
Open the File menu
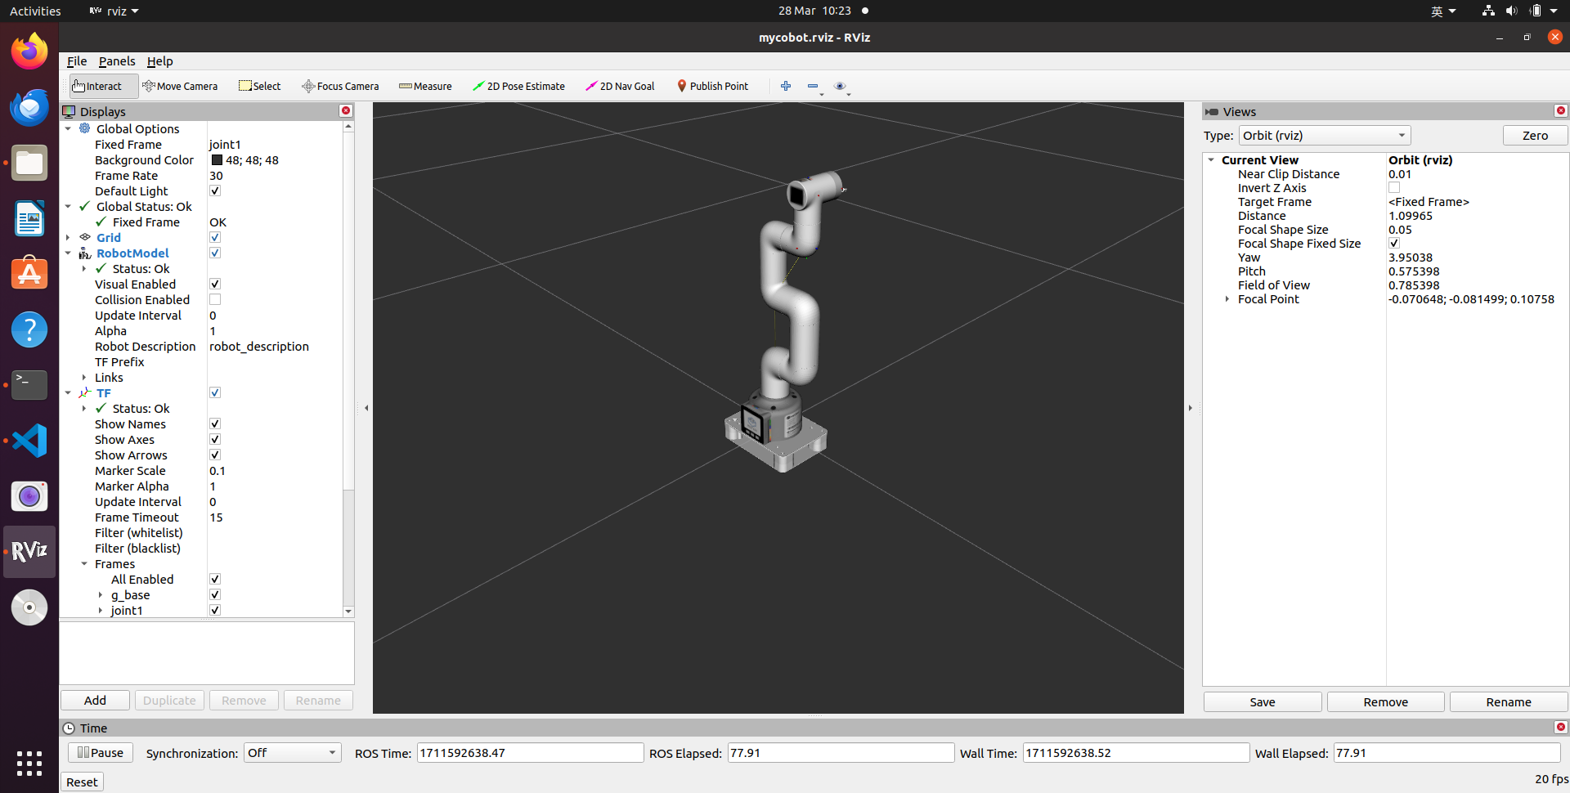pos(77,61)
